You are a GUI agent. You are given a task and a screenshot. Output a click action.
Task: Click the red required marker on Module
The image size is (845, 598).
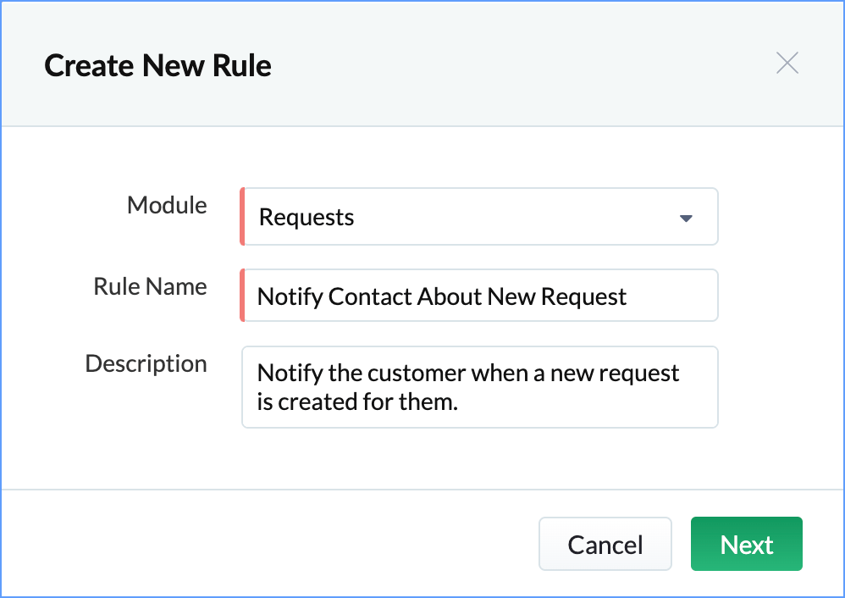click(x=242, y=218)
